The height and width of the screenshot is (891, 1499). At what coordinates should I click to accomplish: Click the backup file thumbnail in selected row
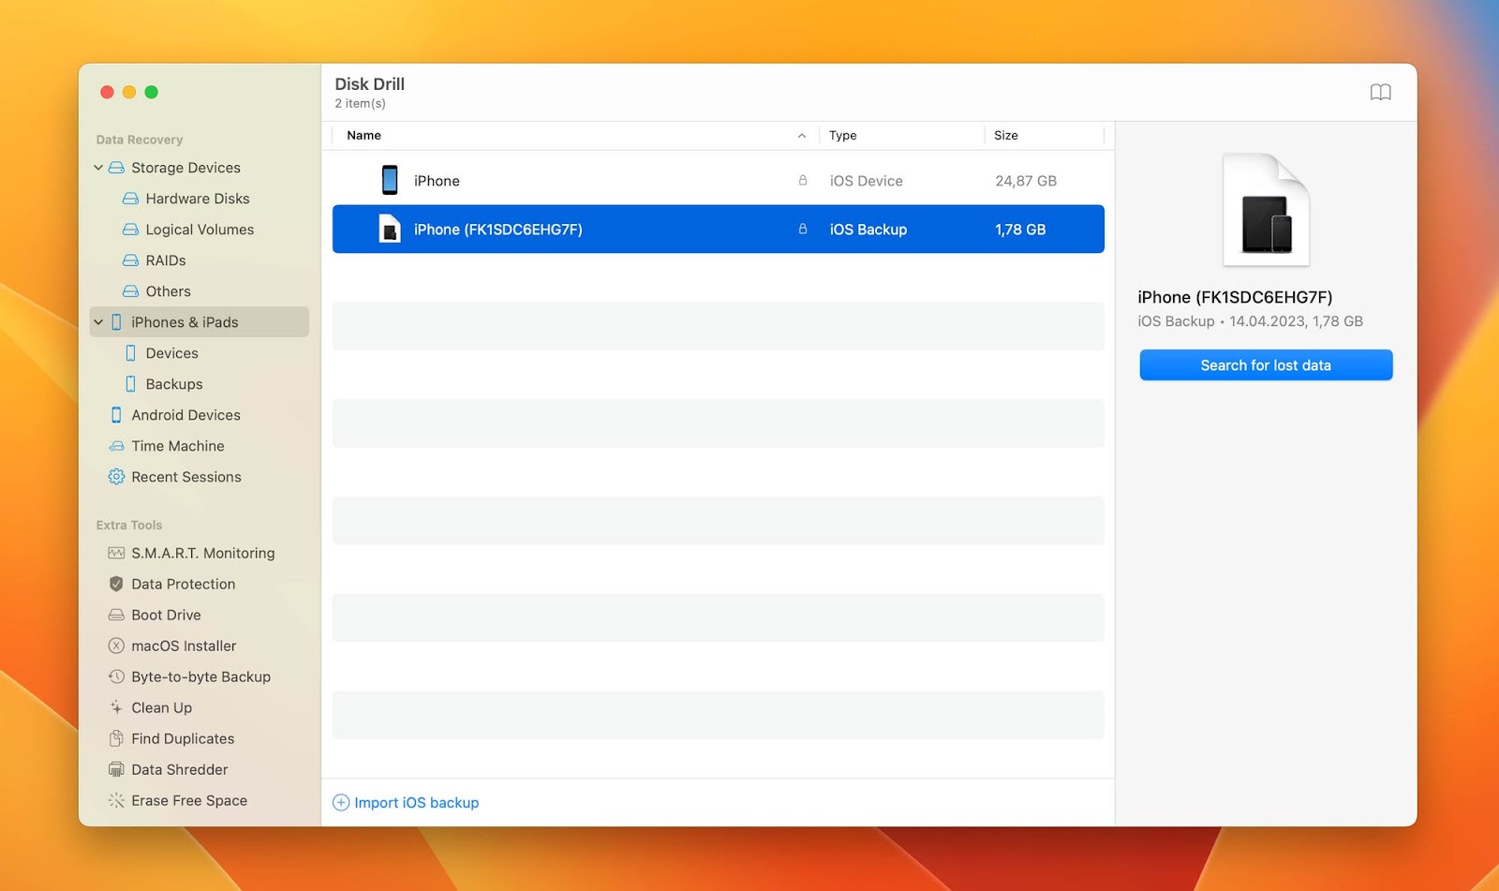(x=390, y=229)
